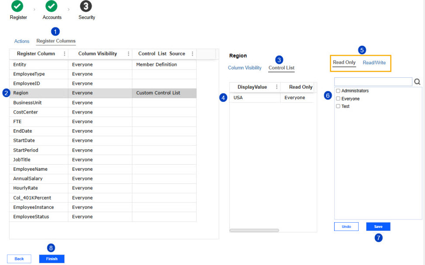
Task: Select the Region row
Action: point(103,93)
